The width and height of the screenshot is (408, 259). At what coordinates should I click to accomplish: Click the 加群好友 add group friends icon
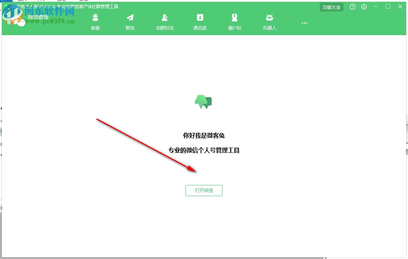click(165, 17)
